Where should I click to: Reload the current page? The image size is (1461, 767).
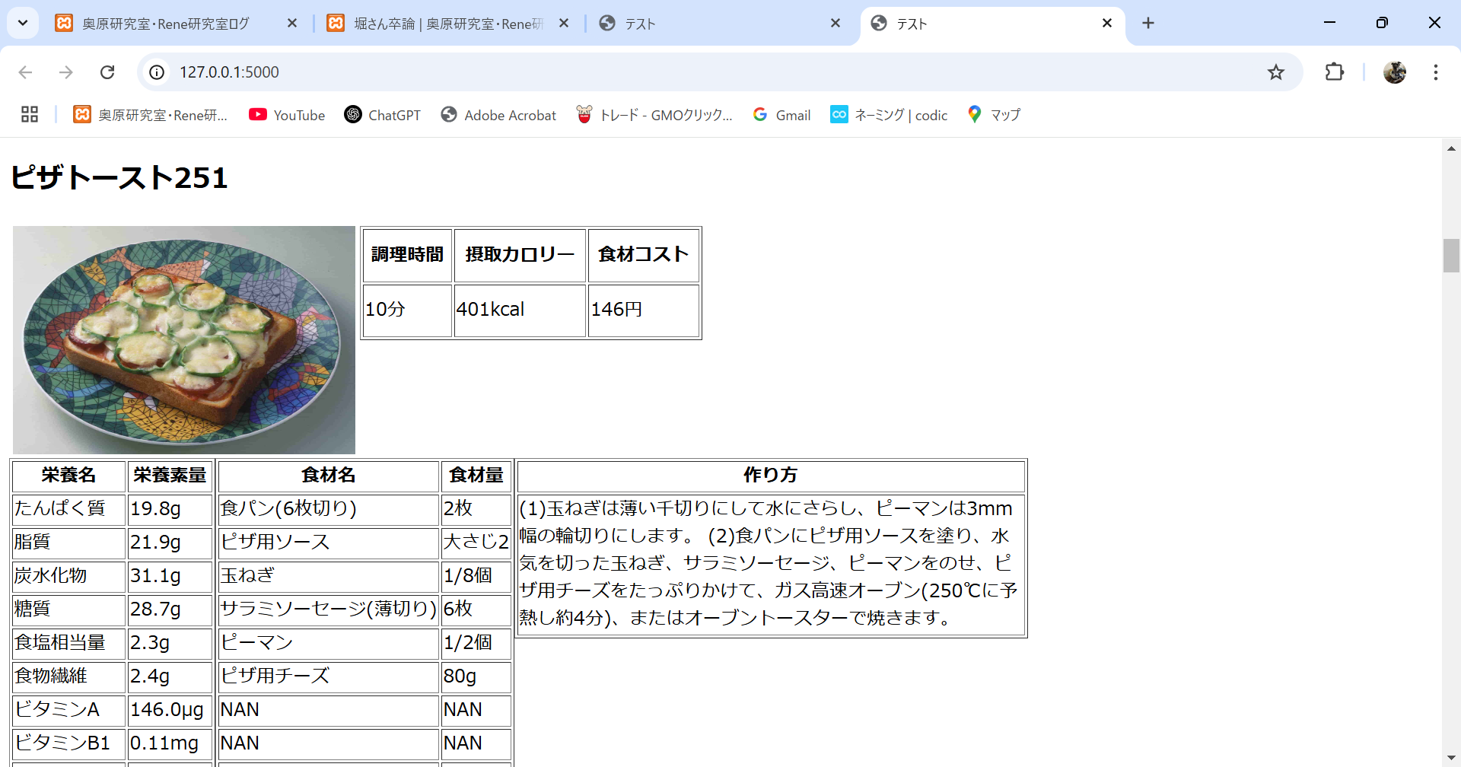point(107,72)
